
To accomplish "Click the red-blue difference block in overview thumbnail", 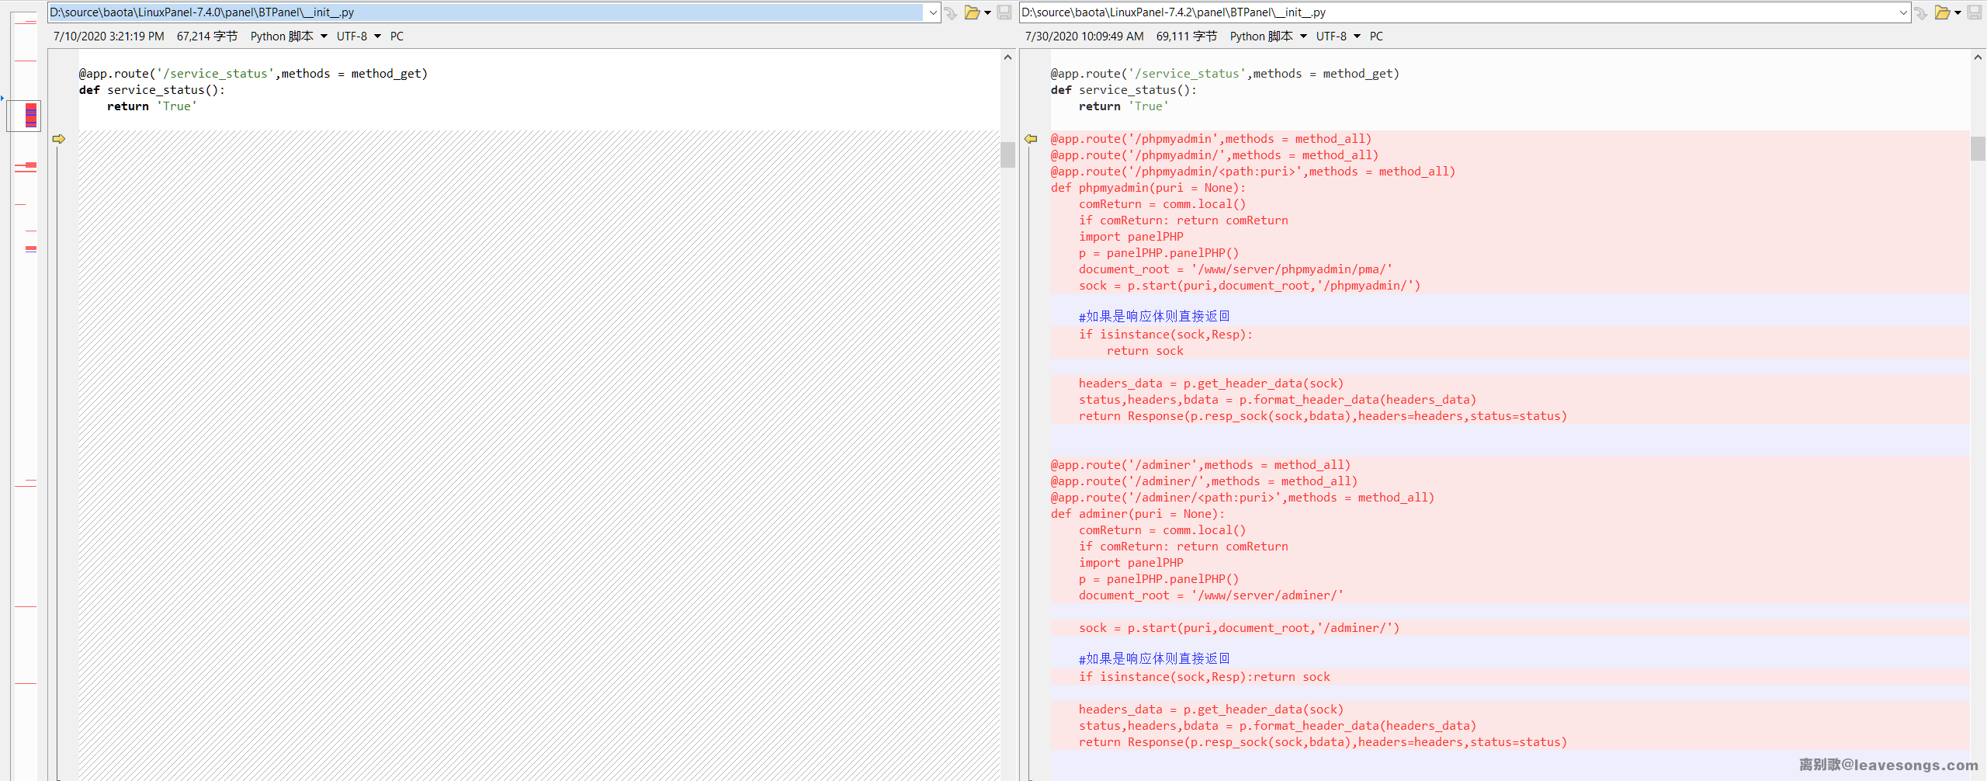I will [x=31, y=116].
